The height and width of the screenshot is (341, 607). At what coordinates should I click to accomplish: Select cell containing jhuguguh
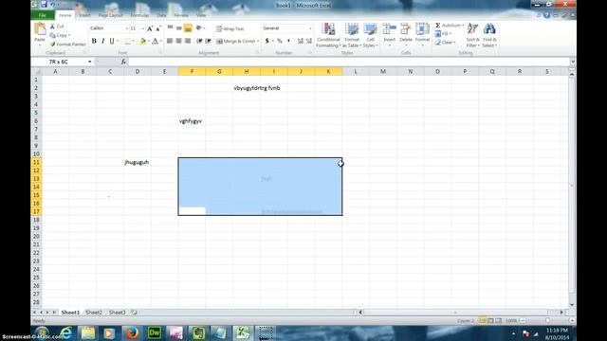137,162
